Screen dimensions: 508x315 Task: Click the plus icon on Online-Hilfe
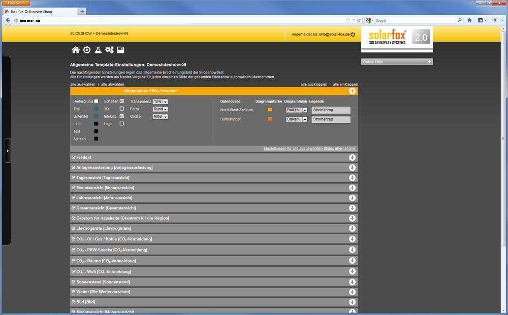[x=429, y=62]
